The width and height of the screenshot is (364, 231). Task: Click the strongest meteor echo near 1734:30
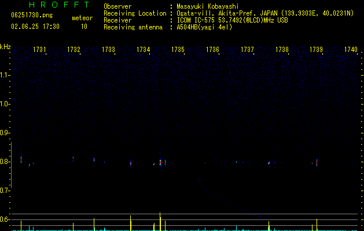tap(160, 162)
